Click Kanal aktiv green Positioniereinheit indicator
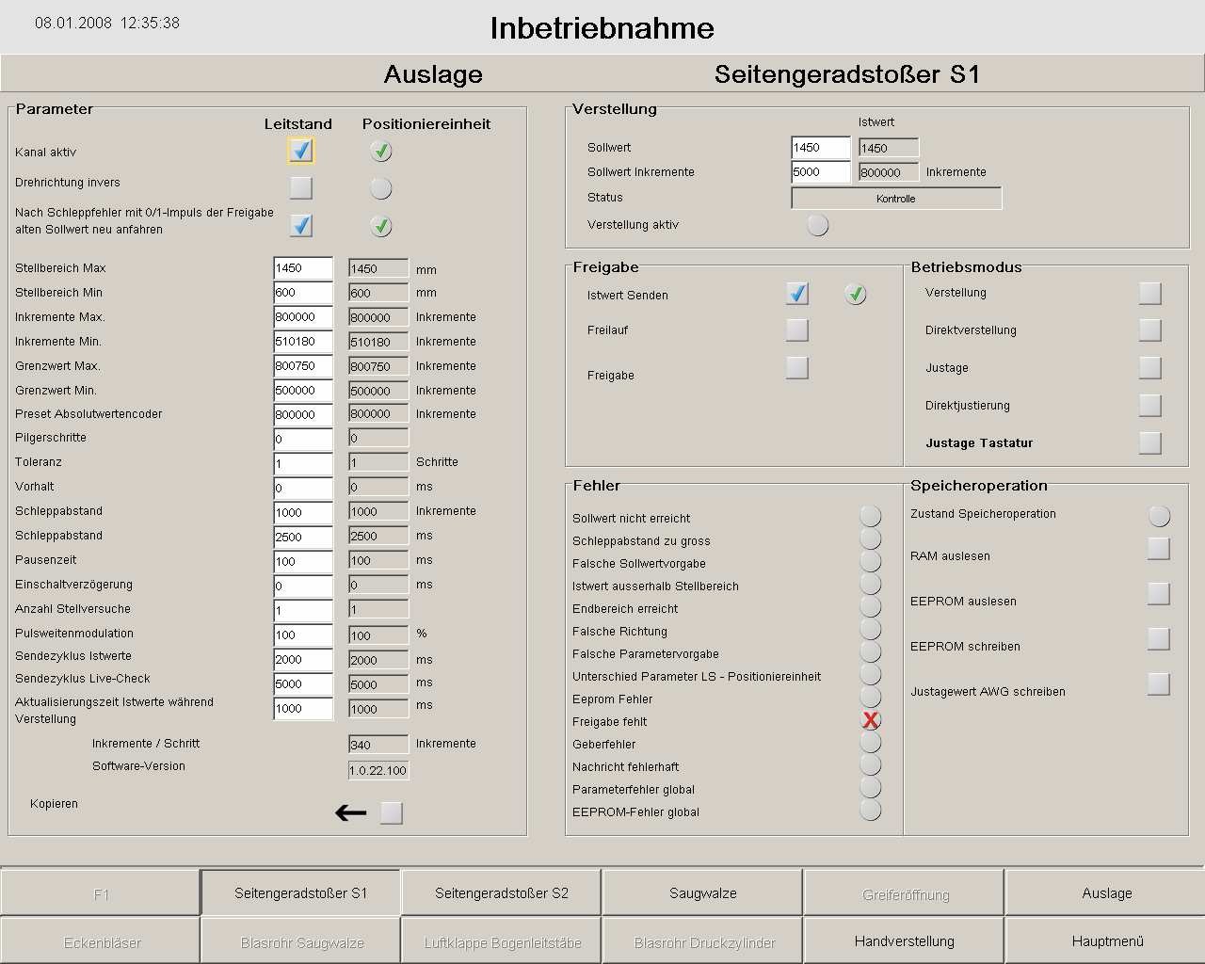Viewport: 1205px width, 964px height. 380,151
